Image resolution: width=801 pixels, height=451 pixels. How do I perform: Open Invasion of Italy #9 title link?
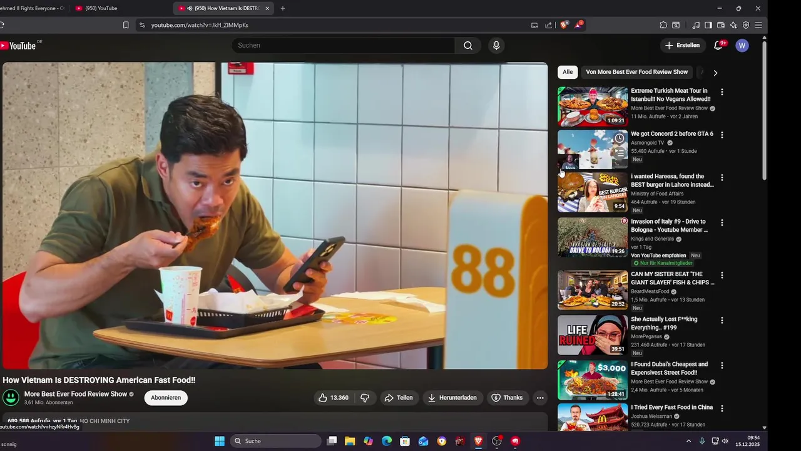[669, 225]
